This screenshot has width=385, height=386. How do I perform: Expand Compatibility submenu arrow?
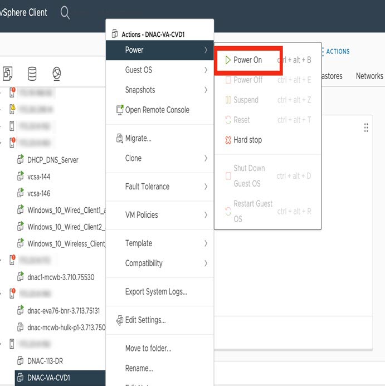pos(206,263)
